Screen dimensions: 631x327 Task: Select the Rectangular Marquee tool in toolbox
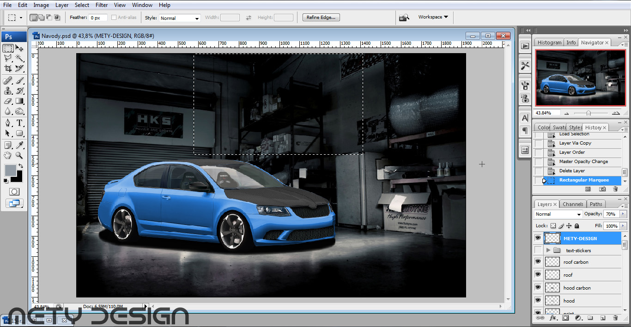pyautogui.click(x=8, y=48)
